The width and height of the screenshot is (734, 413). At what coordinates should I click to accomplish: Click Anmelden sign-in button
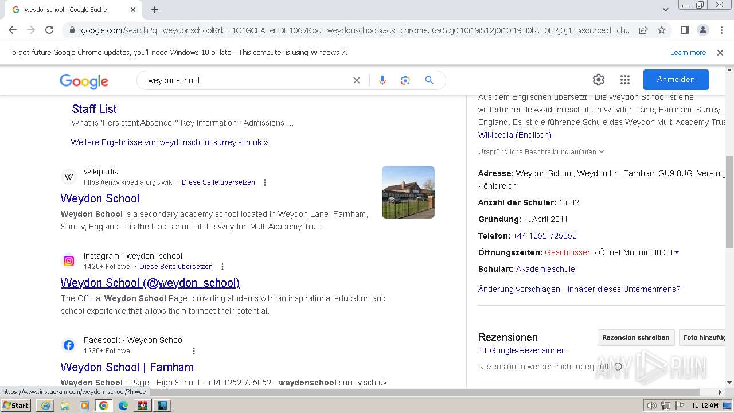point(676,80)
